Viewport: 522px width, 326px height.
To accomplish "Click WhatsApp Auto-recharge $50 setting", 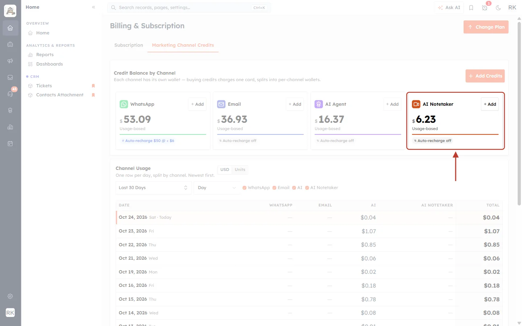I will pos(148,141).
